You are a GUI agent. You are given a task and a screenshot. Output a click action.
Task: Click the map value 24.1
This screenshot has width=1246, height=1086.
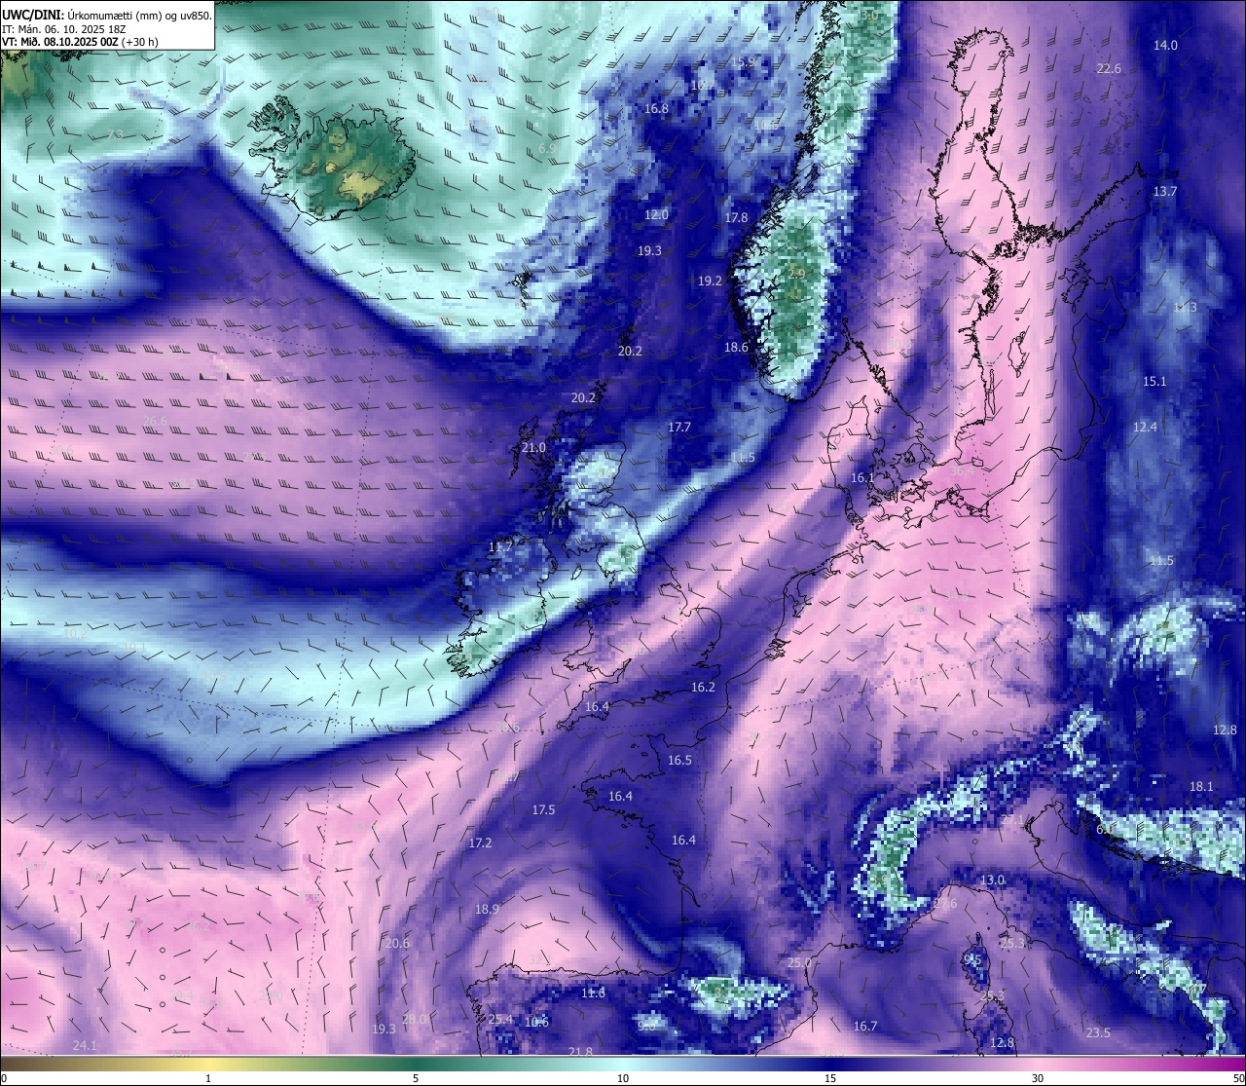(85, 1046)
